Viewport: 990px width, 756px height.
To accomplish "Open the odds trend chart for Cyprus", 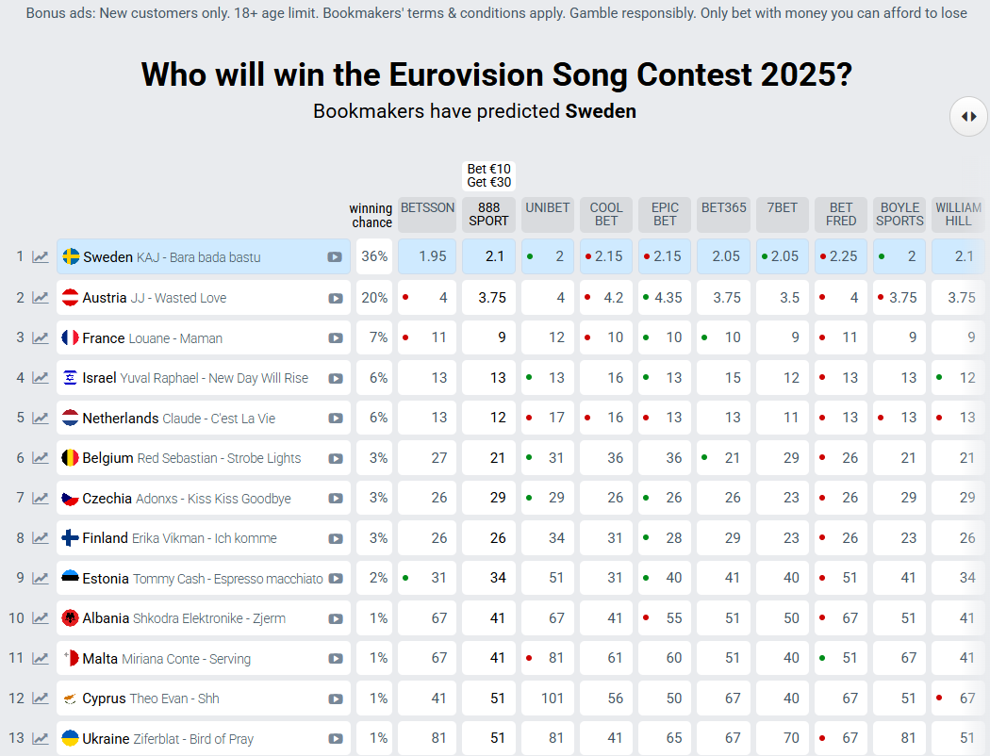I will [41, 698].
